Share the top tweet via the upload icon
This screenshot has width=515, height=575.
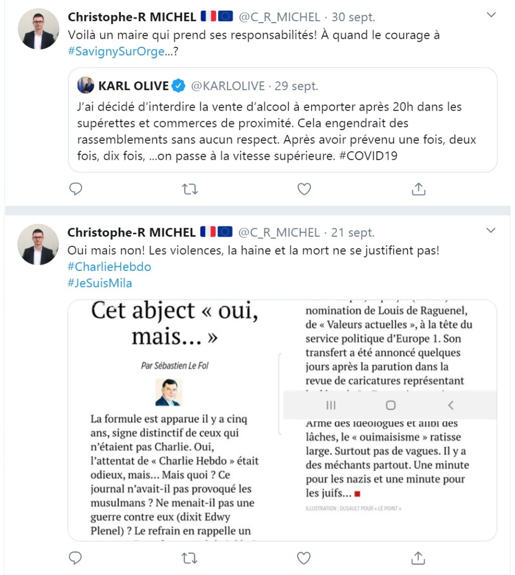pos(417,188)
